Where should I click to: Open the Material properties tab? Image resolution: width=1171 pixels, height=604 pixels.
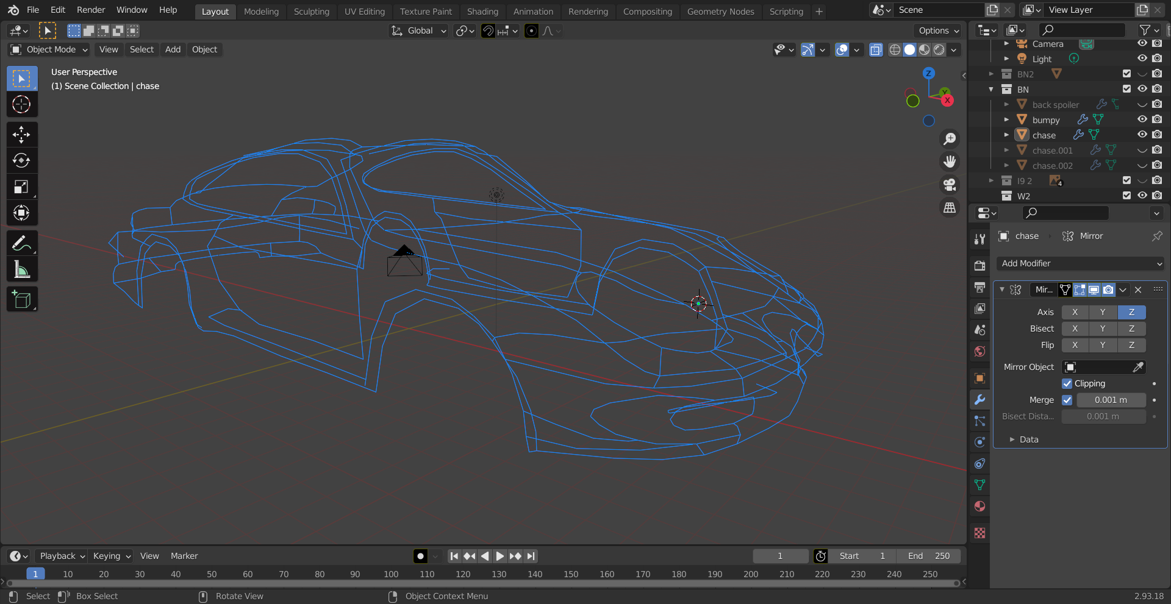pyautogui.click(x=979, y=506)
